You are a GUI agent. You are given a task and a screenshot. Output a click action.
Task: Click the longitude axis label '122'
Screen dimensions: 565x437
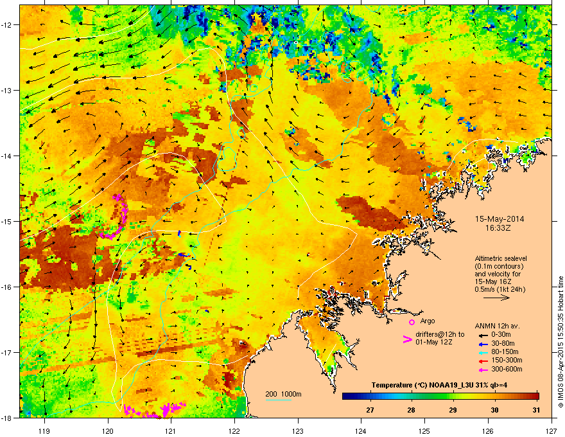point(234,431)
